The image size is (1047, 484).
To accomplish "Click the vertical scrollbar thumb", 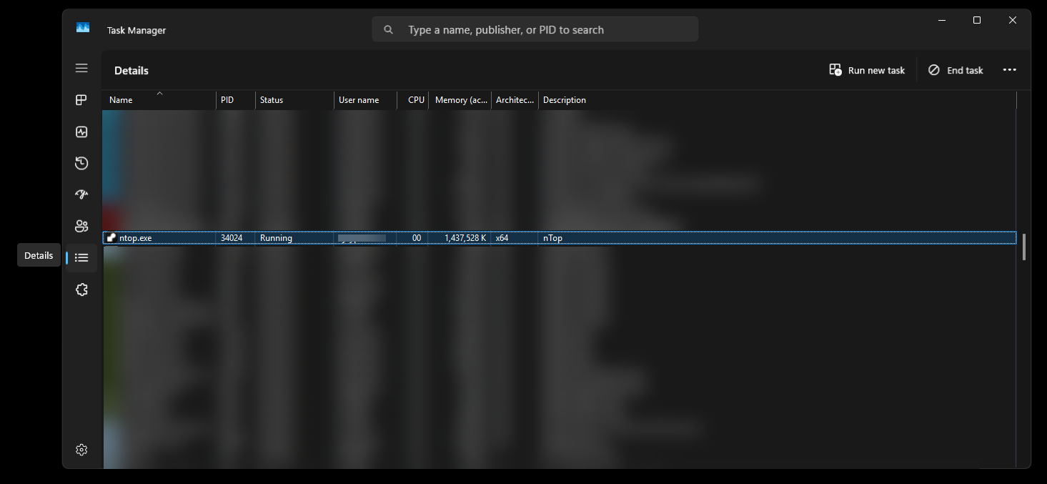I will coord(1024,247).
